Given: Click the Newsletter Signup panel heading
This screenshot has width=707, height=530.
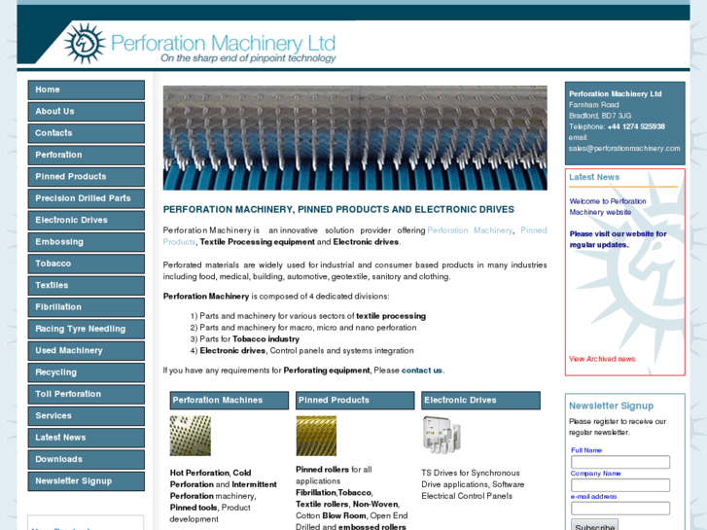Looking at the screenshot, I should pyautogui.click(x=611, y=406).
